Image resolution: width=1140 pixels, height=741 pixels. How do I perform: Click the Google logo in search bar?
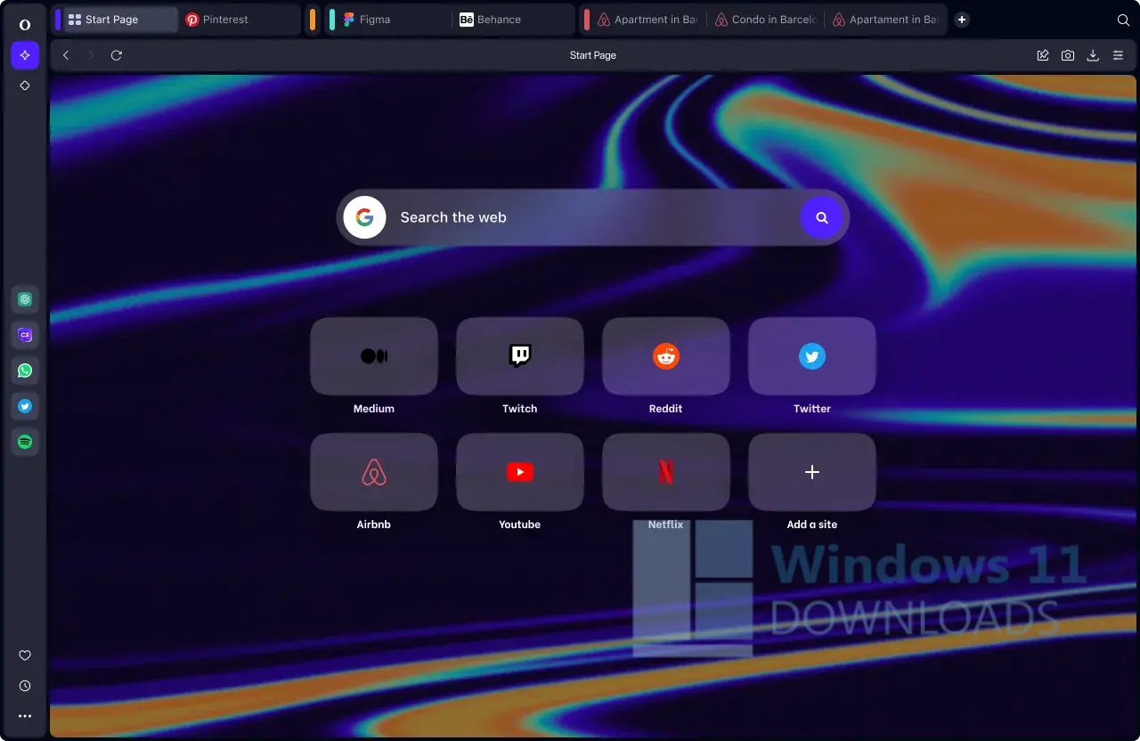[x=364, y=217]
